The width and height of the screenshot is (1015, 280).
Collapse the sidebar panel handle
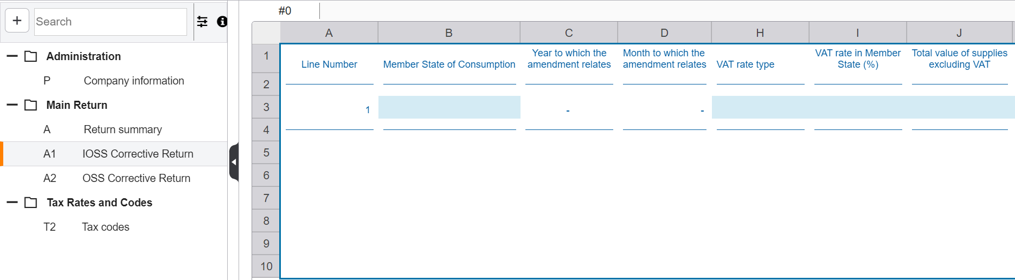click(234, 162)
